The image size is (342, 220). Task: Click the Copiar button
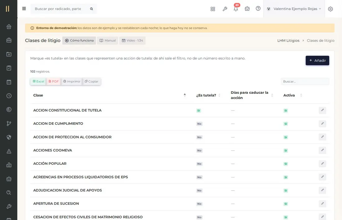[x=92, y=81]
